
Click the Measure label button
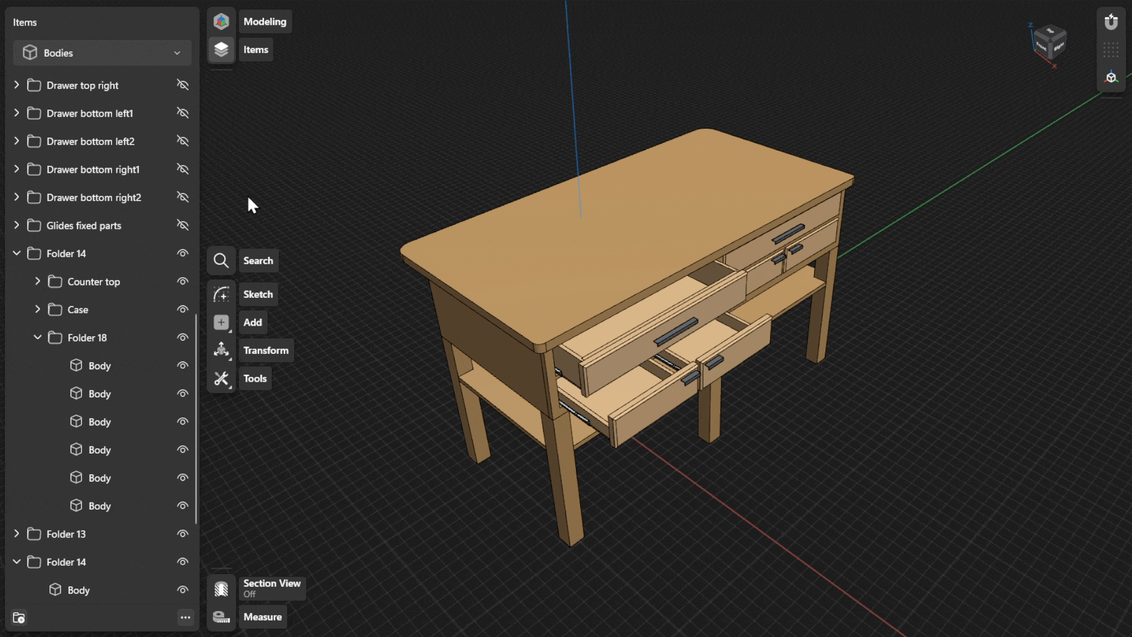coord(262,617)
